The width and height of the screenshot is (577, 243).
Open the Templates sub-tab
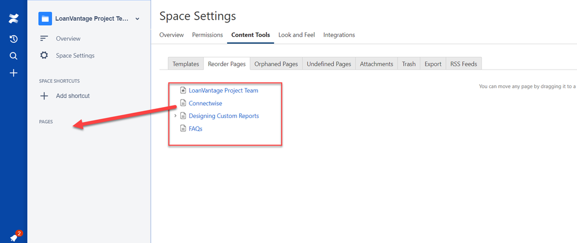(x=186, y=64)
